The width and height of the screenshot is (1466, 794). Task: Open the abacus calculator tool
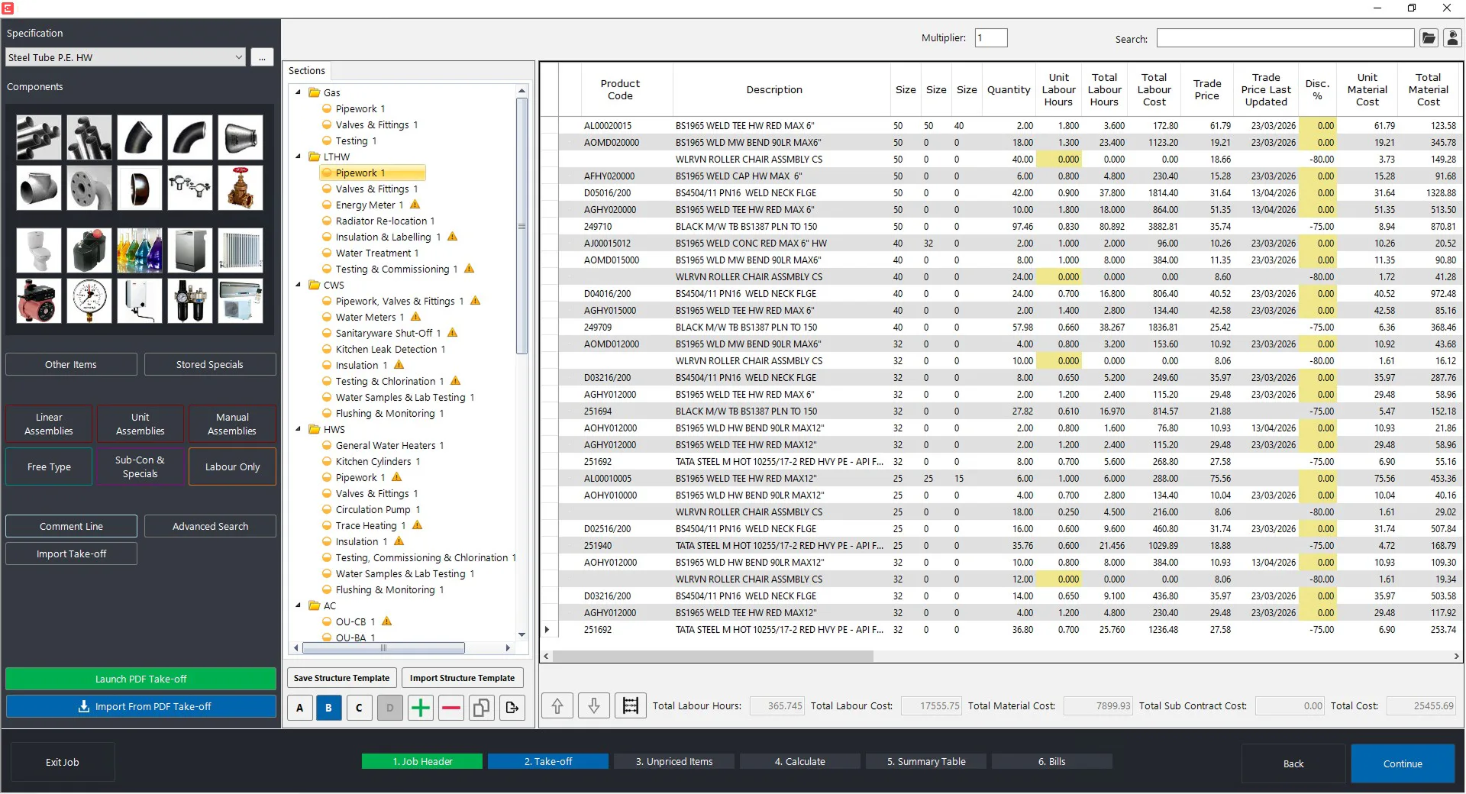point(631,706)
